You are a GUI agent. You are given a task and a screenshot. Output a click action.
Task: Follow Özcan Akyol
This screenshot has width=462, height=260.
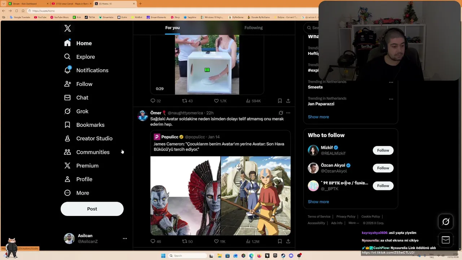click(x=383, y=168)
